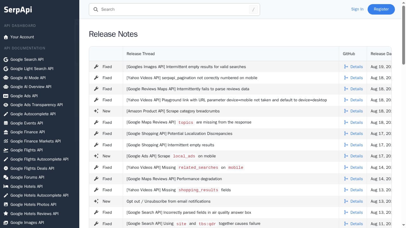
Task: Click the Google Shopping Intermittent empty results thread
Action: 170,145
